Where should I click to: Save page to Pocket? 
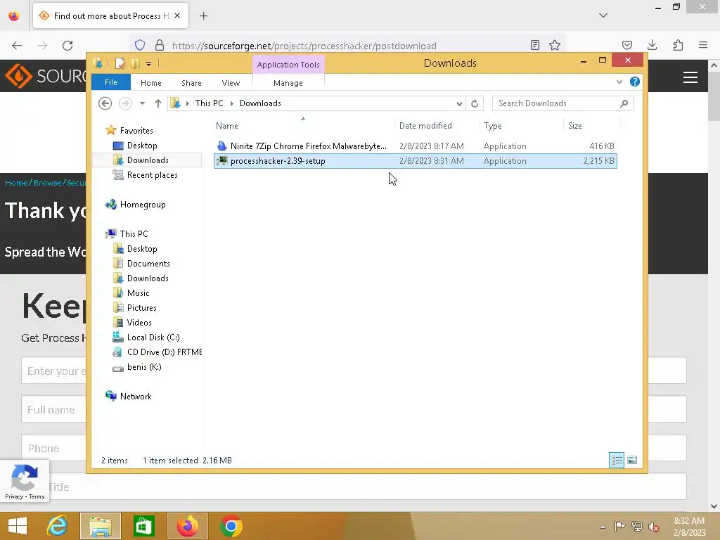pos(626,45)
